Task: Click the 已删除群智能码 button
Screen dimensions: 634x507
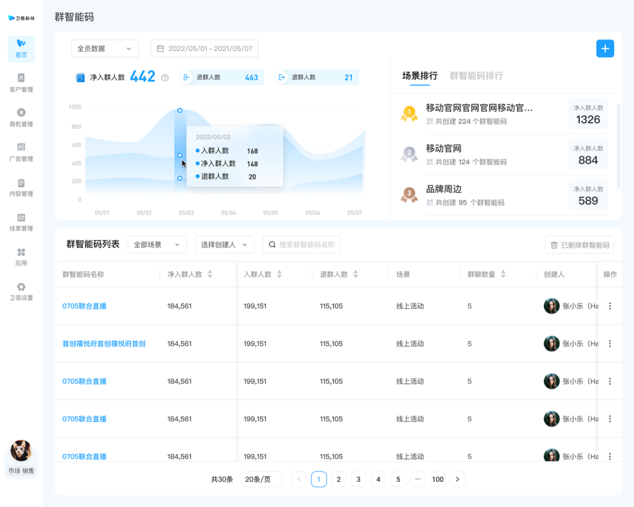Action: click(579, 245)
